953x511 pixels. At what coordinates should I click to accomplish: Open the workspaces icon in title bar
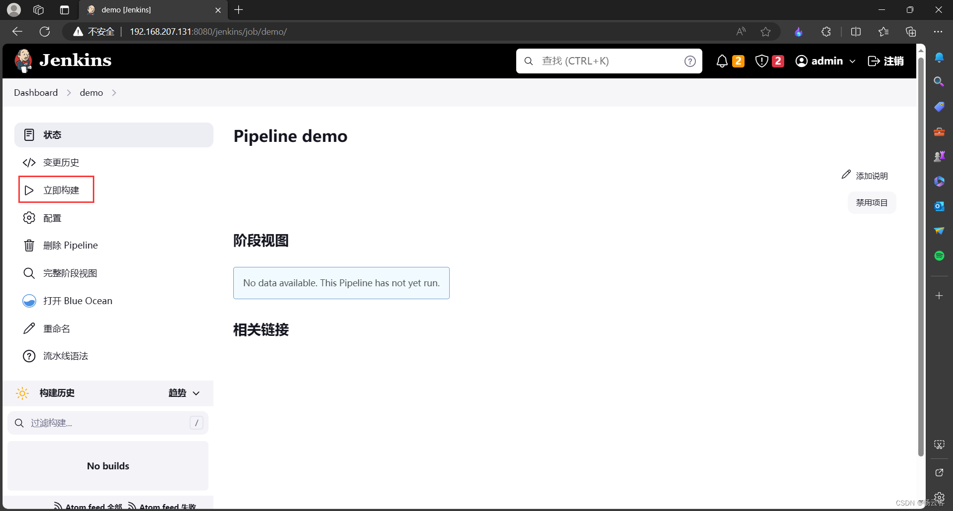coord(39,10)
